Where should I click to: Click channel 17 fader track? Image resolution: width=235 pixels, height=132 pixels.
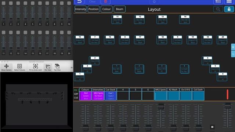[47, 43]
